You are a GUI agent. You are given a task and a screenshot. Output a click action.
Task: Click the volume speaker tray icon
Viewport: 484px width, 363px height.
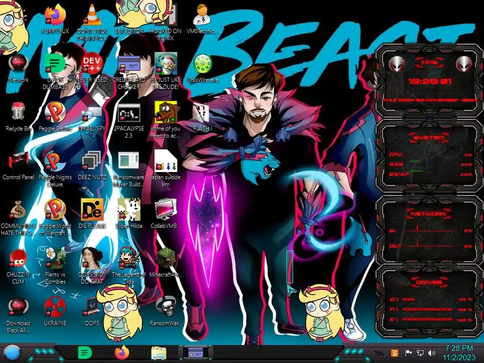[x=432, y=353]
